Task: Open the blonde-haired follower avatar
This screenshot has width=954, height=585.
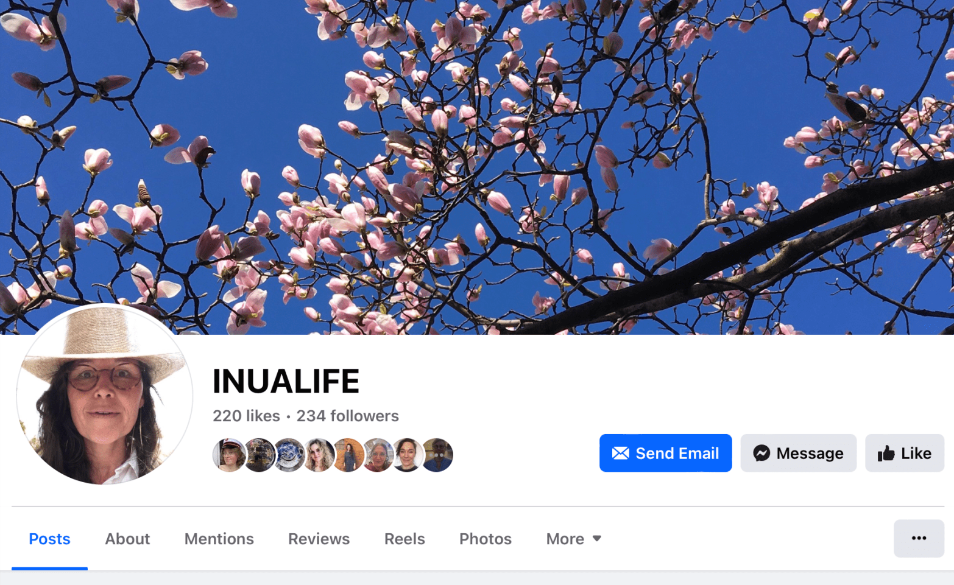Action: point(318,455)
